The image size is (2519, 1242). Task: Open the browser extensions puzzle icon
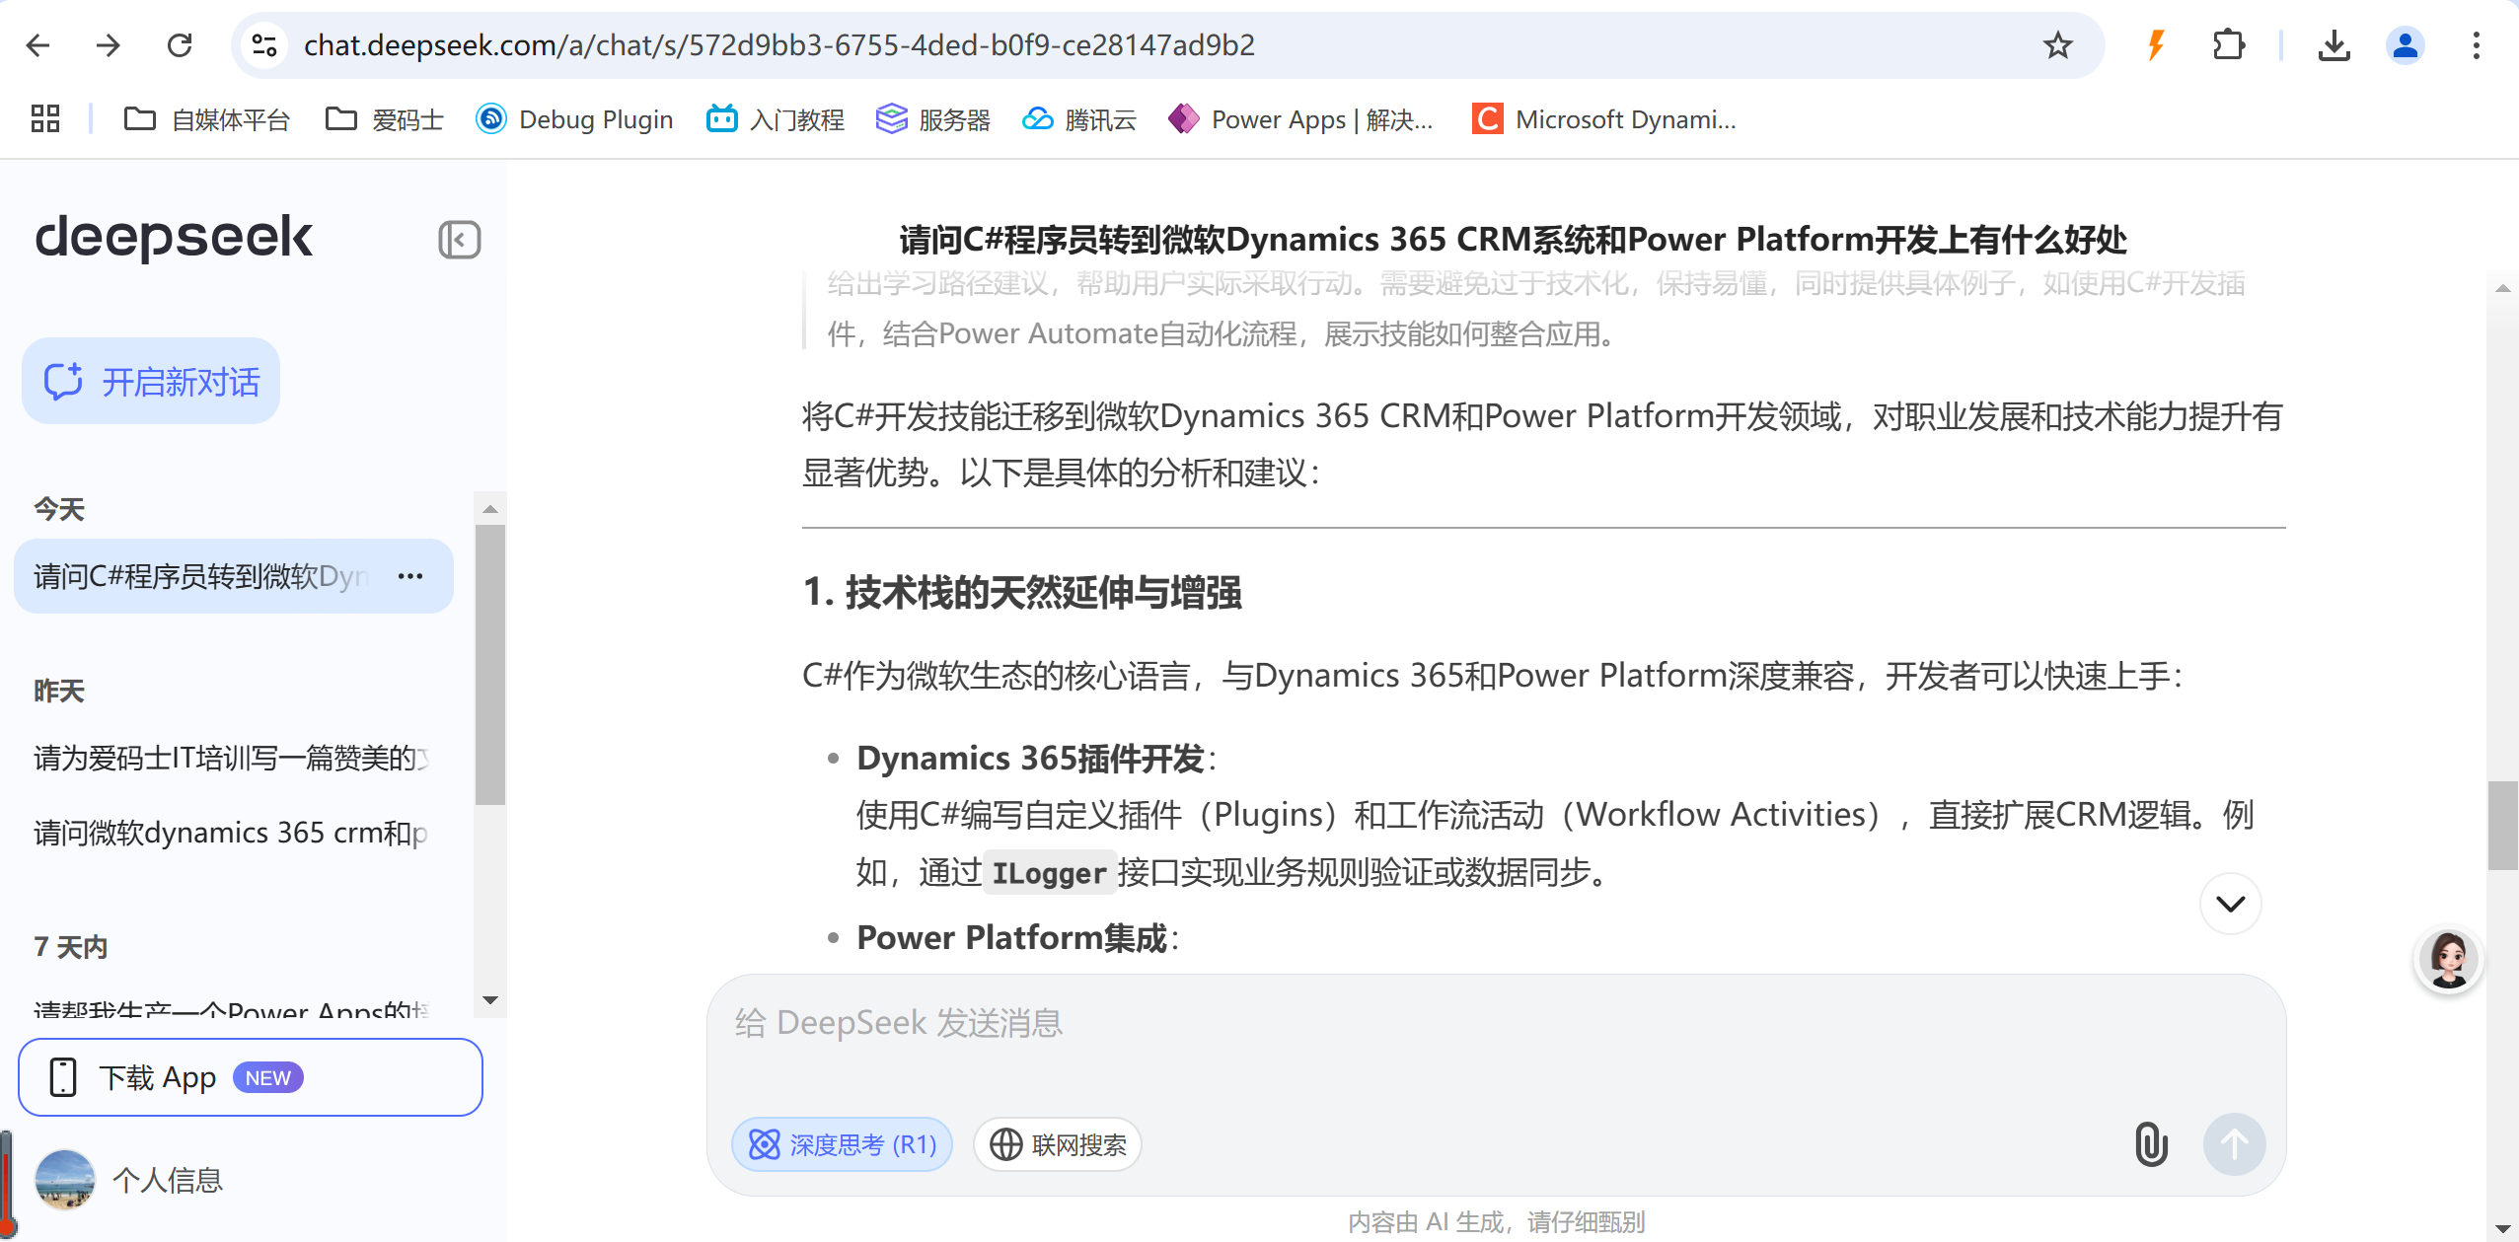click(x=2228, y=45)
